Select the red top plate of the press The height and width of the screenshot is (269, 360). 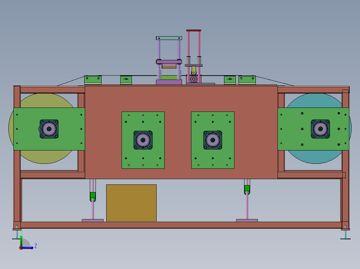tap(194, 30)
